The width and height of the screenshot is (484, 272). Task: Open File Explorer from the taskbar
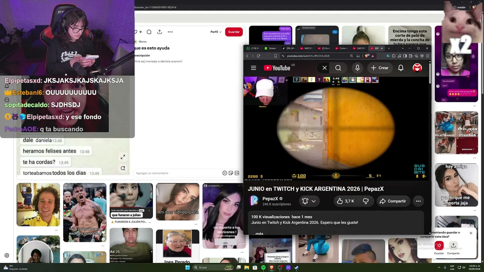pos(247,267)
